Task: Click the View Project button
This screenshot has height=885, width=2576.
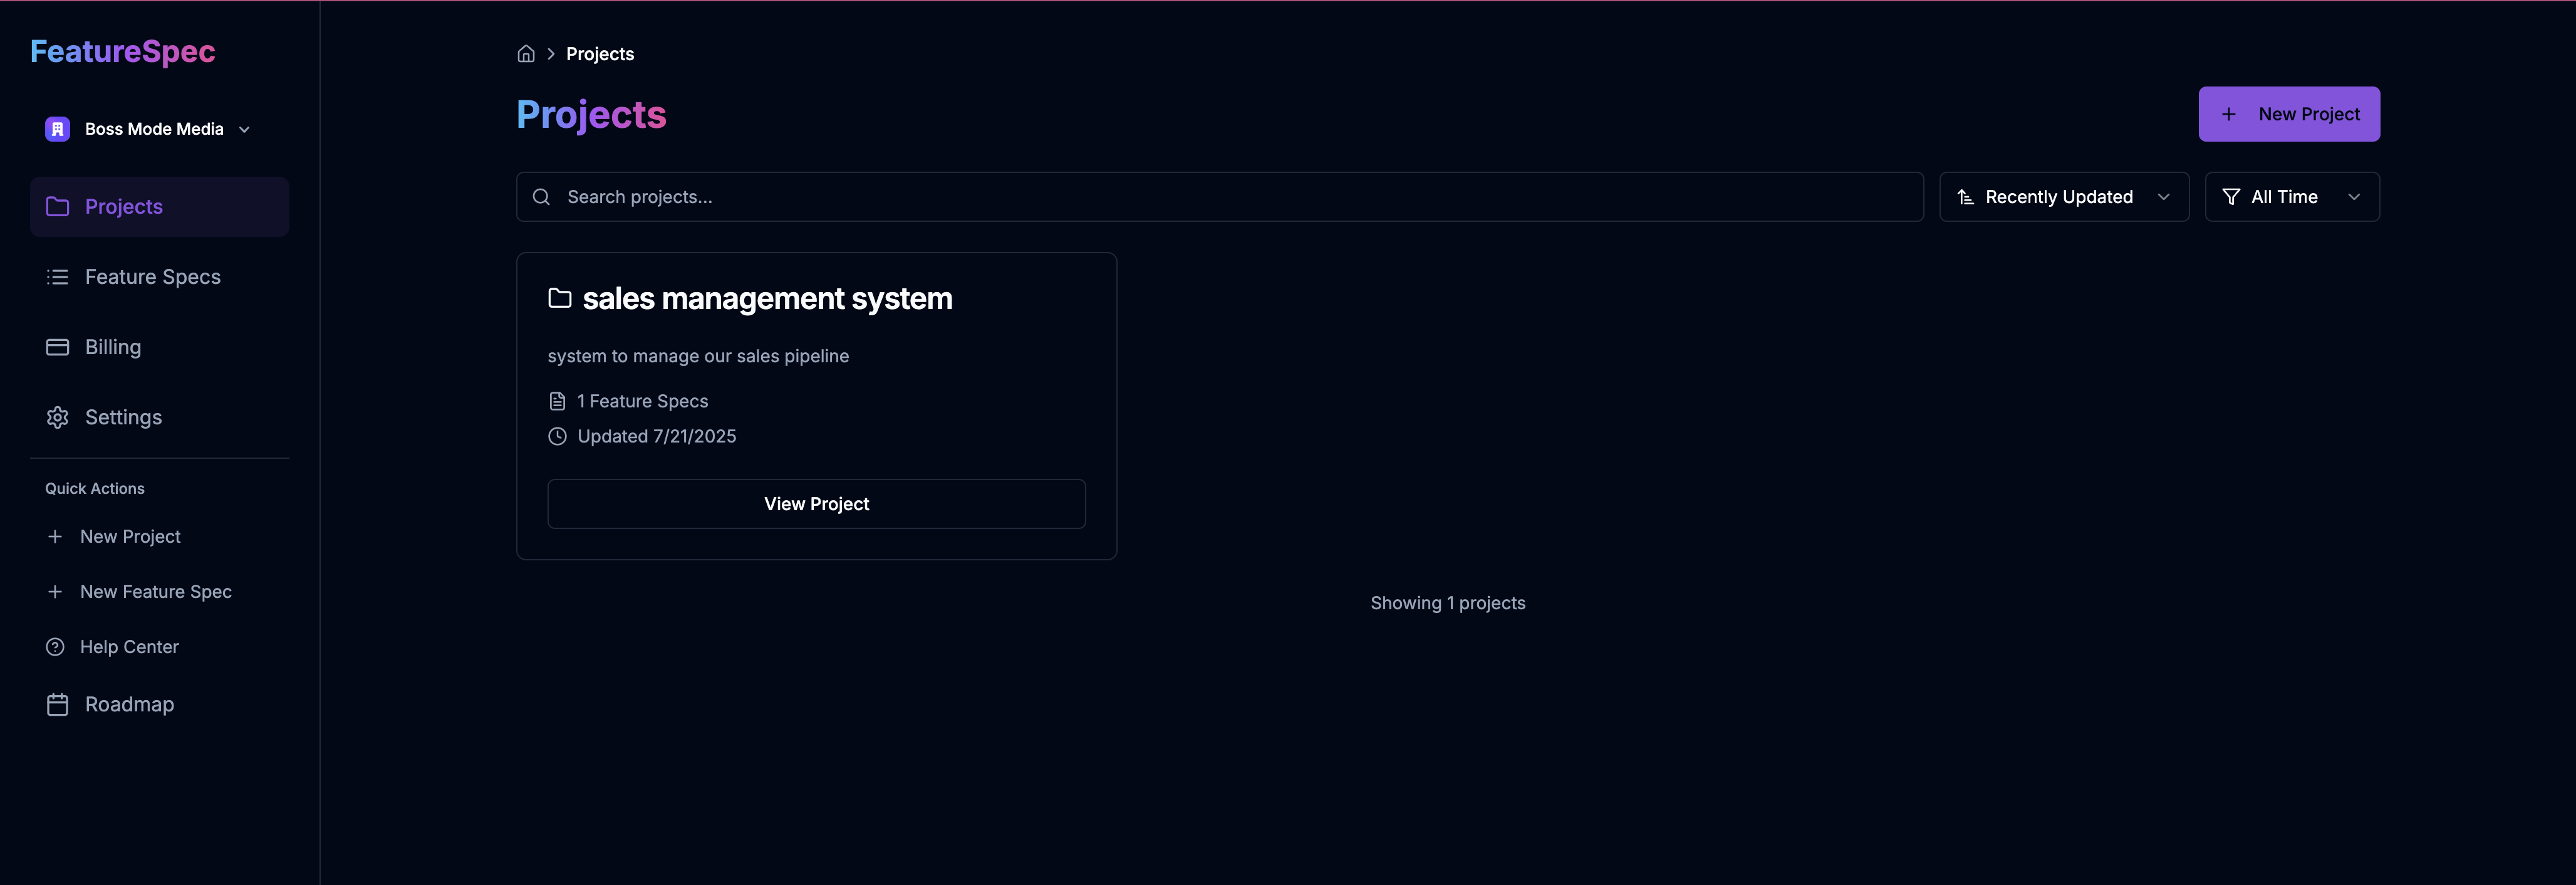Action: pyautogui.click(x=816, y=504)
